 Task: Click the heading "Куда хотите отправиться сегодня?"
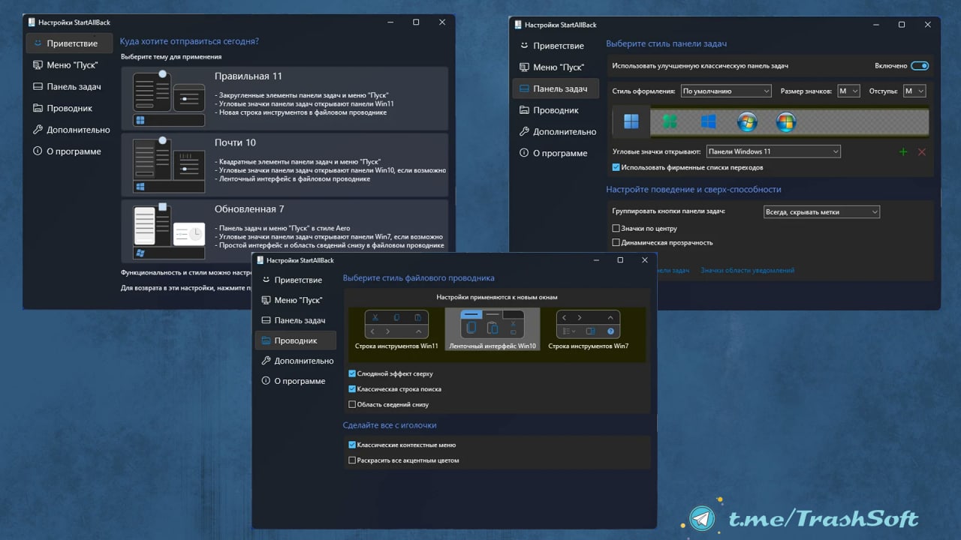click(x=189, y=41)
